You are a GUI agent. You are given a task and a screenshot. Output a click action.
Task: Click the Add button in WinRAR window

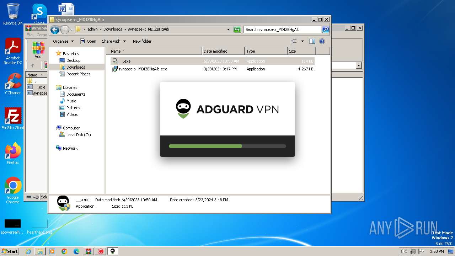tap(38, 50)
